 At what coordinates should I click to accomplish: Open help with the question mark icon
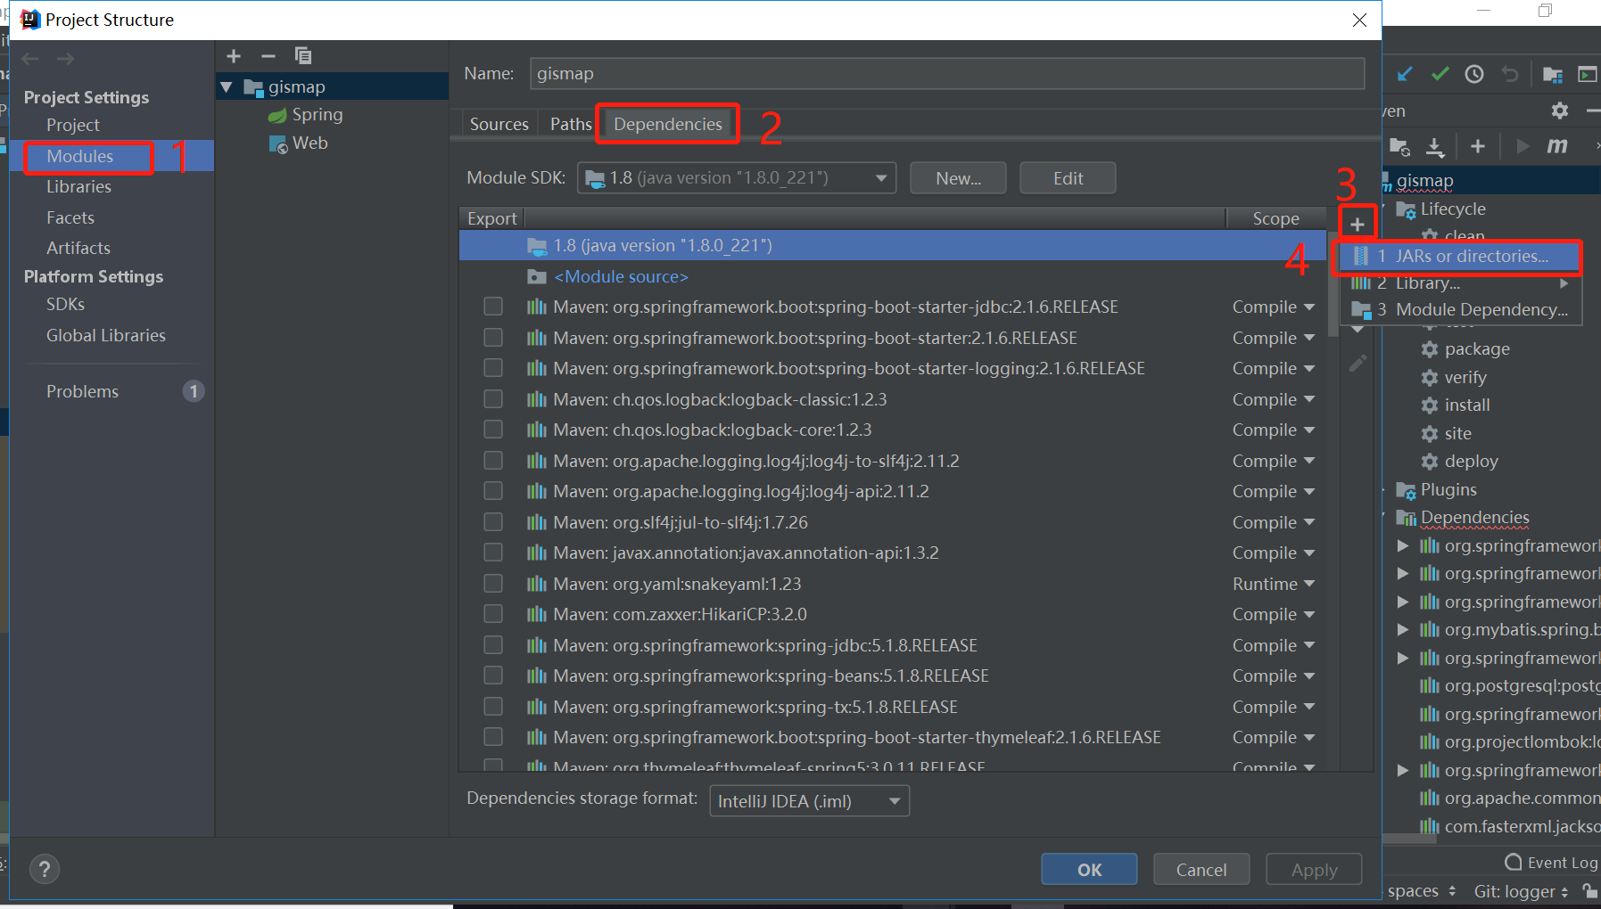click(x=45, y=869)
